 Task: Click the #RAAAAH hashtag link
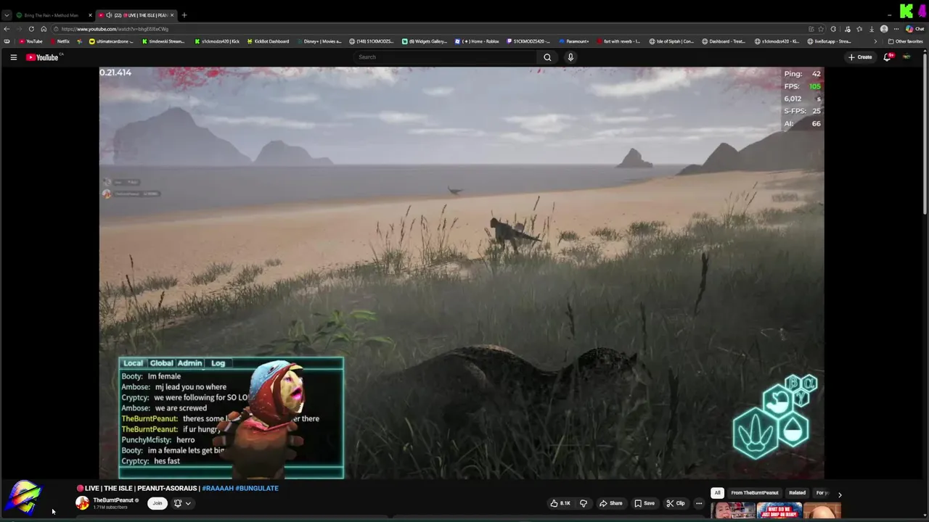[217, 489]
